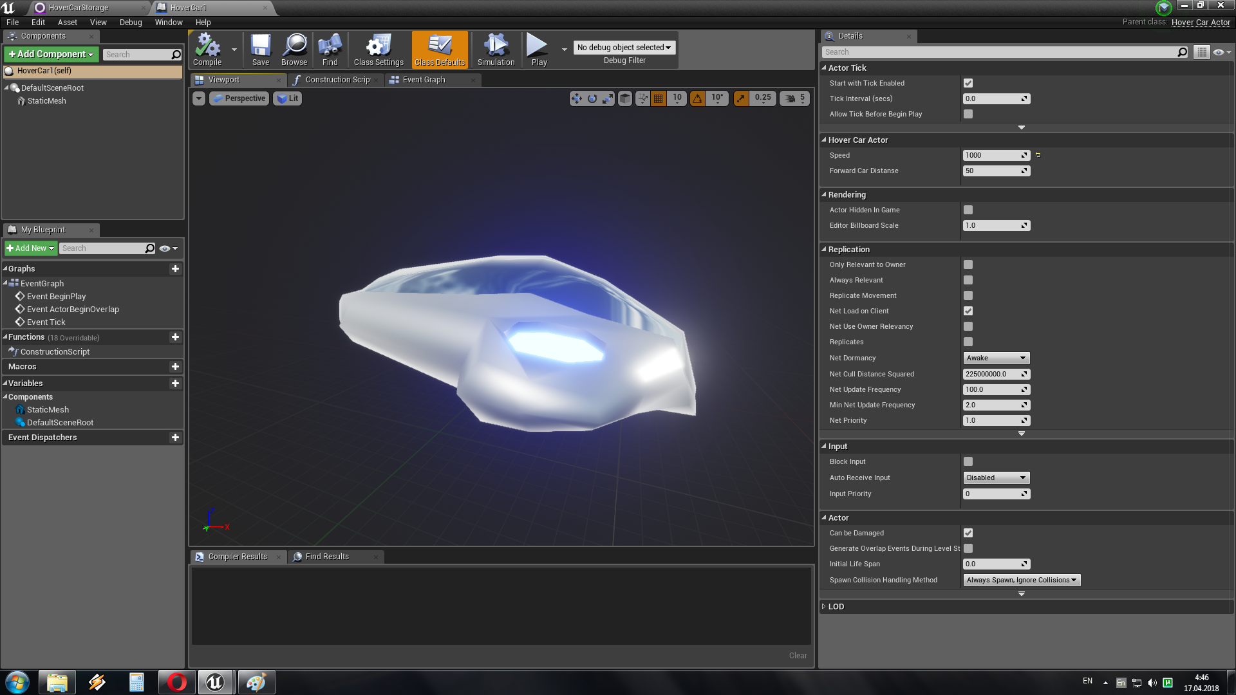
Task: Start Simulation from the toolbar
Action: (496, 50)
